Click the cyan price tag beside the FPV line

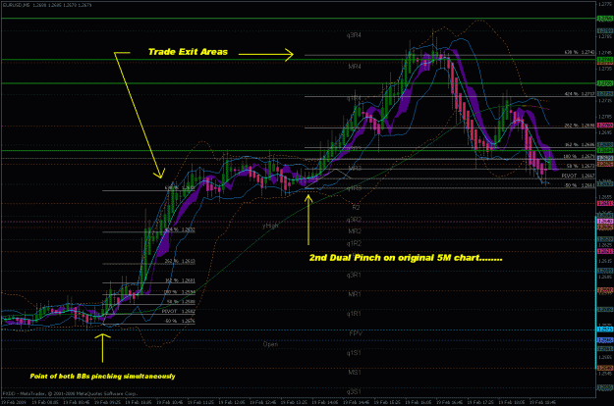605,330
